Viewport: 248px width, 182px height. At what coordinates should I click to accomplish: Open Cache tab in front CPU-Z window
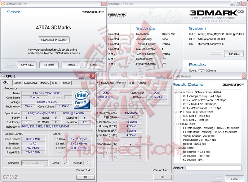(x=17, y=83)
